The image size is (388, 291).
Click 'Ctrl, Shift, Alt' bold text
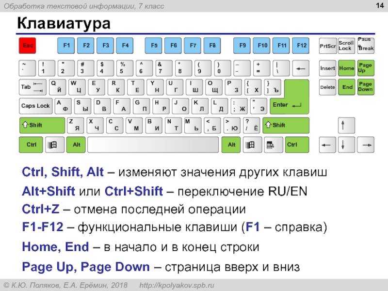point(63,172)
